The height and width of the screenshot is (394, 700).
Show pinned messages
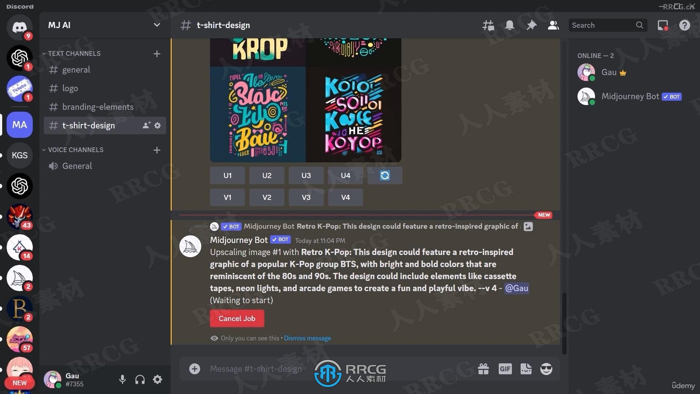pos(532,25)
